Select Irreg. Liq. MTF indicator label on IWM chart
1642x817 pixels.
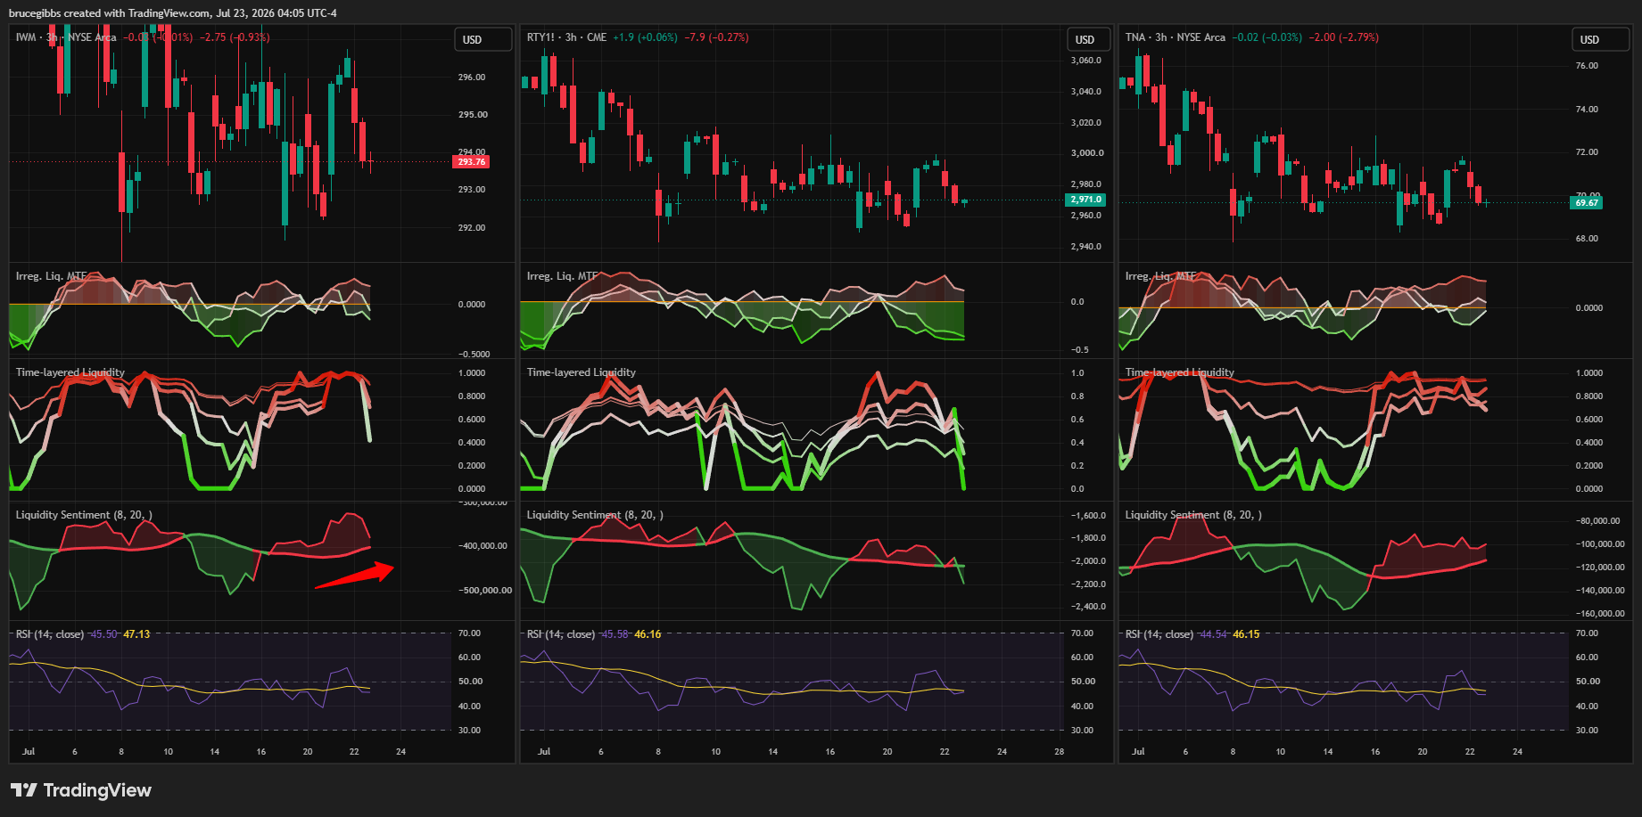51,276
